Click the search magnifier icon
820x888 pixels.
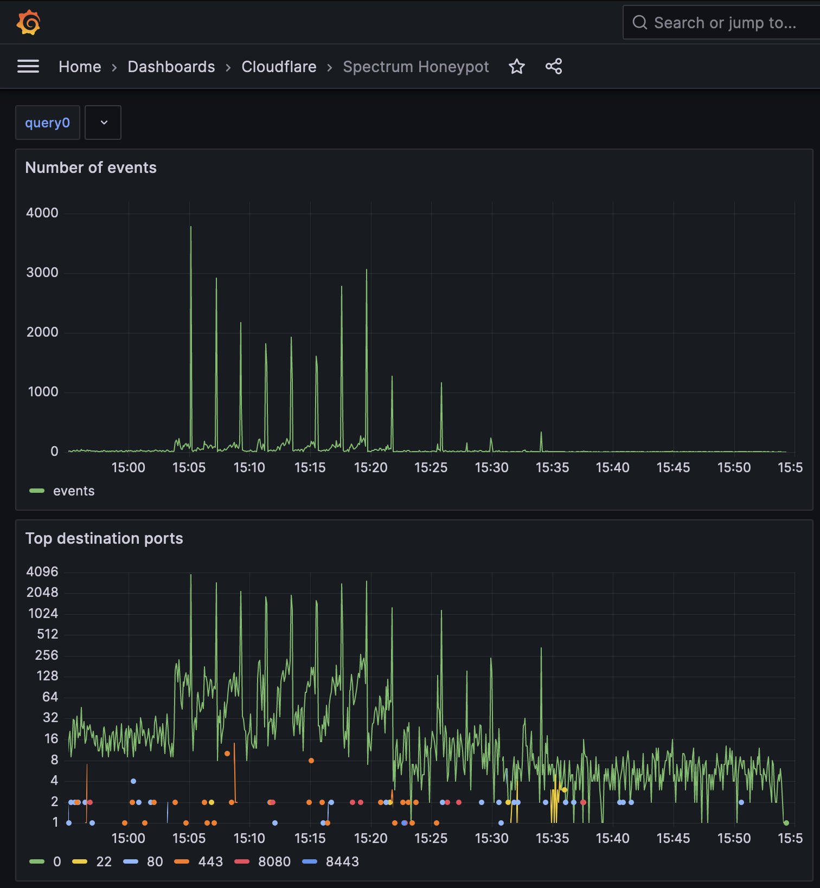[x=640, y=23]
